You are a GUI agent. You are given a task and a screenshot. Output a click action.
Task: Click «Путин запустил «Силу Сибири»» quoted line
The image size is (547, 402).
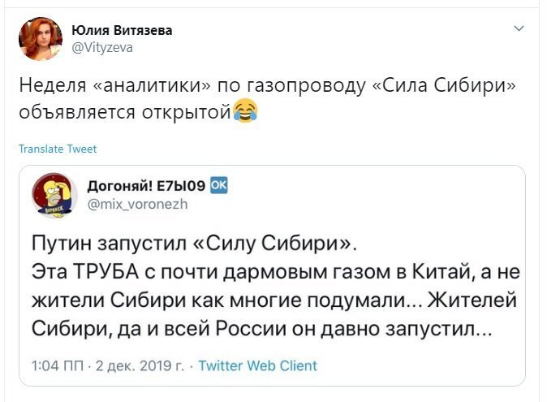click(x=194, y=243)
